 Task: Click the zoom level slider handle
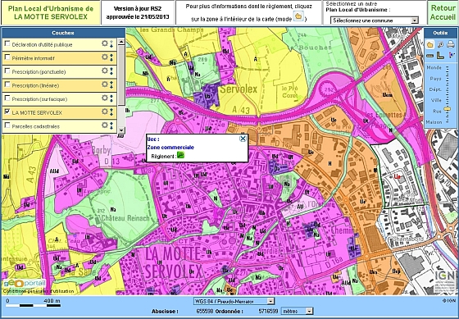(448, 109)
